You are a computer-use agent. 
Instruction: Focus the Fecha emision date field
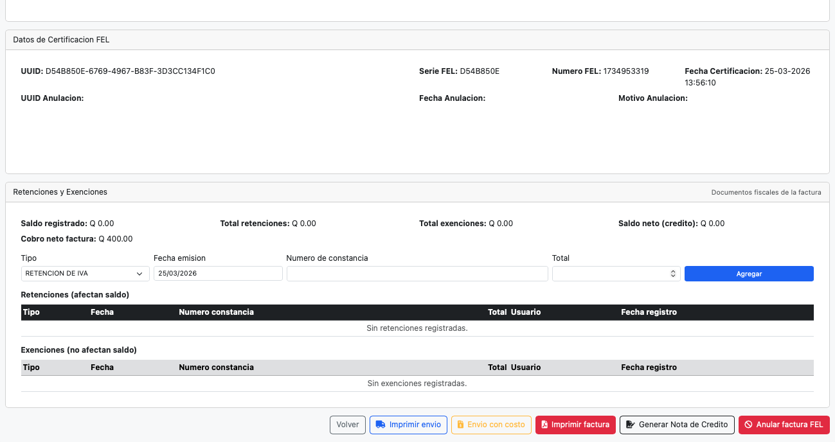(218, 274)
